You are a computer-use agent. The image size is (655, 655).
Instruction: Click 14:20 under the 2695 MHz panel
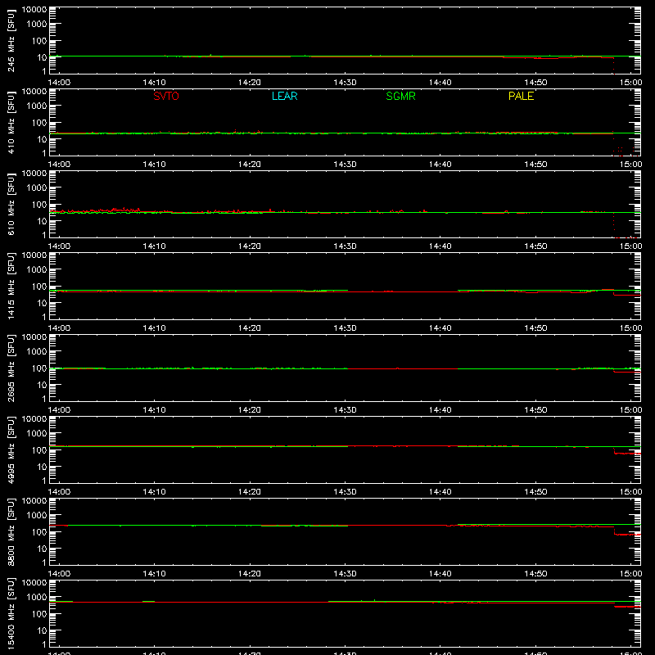click(x=250, y=410)
